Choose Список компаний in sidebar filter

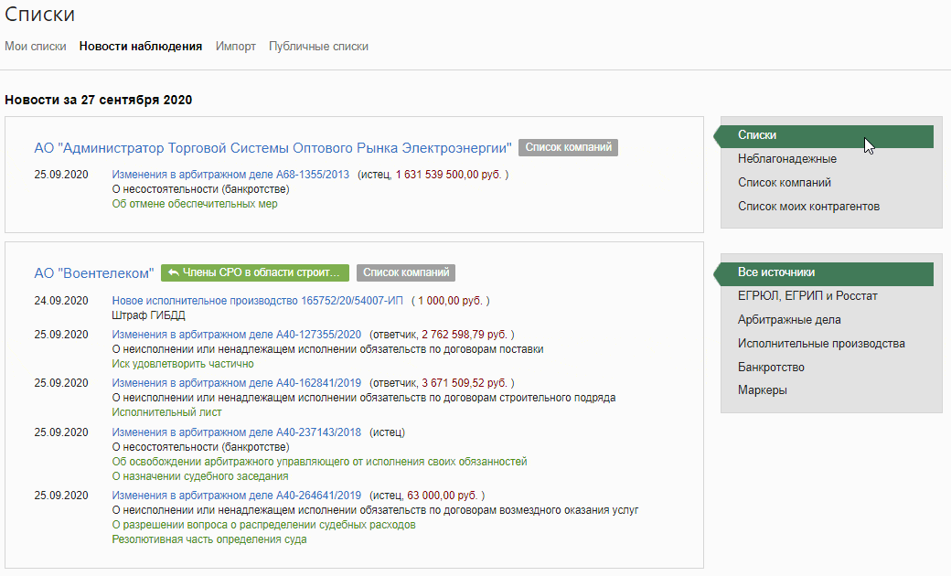point(785,183)
